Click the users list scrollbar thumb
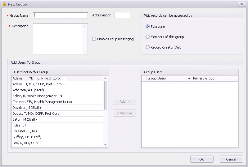This screenshot has height=167, width=248. [x=105, y=95]
